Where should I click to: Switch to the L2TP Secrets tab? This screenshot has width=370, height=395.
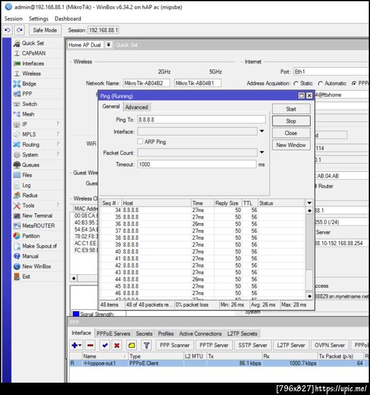[242, 333]
